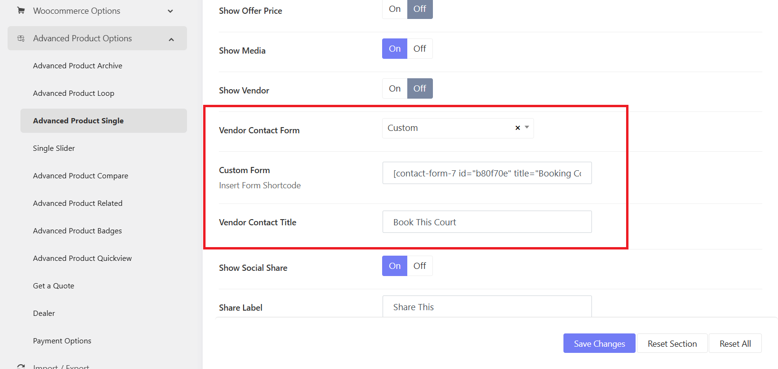Turn off Show Media

(x=420, y=48)
